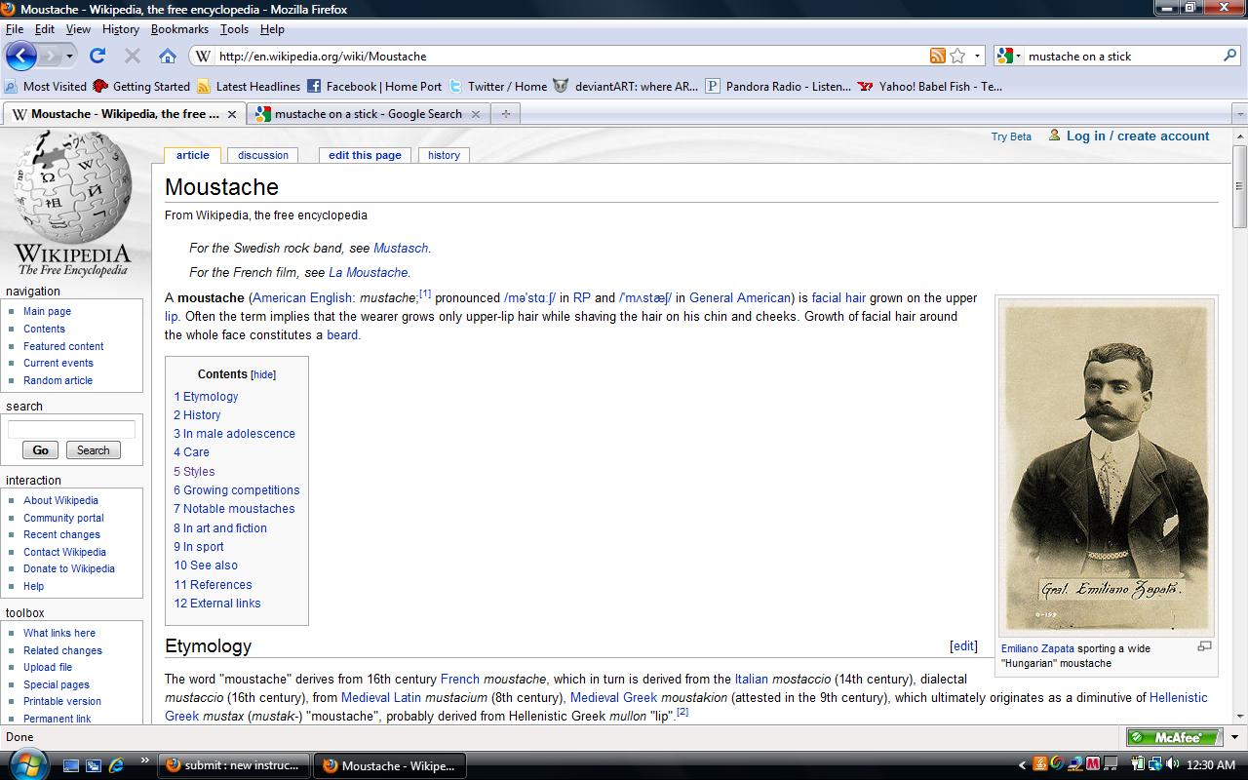
Task: Go to the Home page icon
Action: 168,56
